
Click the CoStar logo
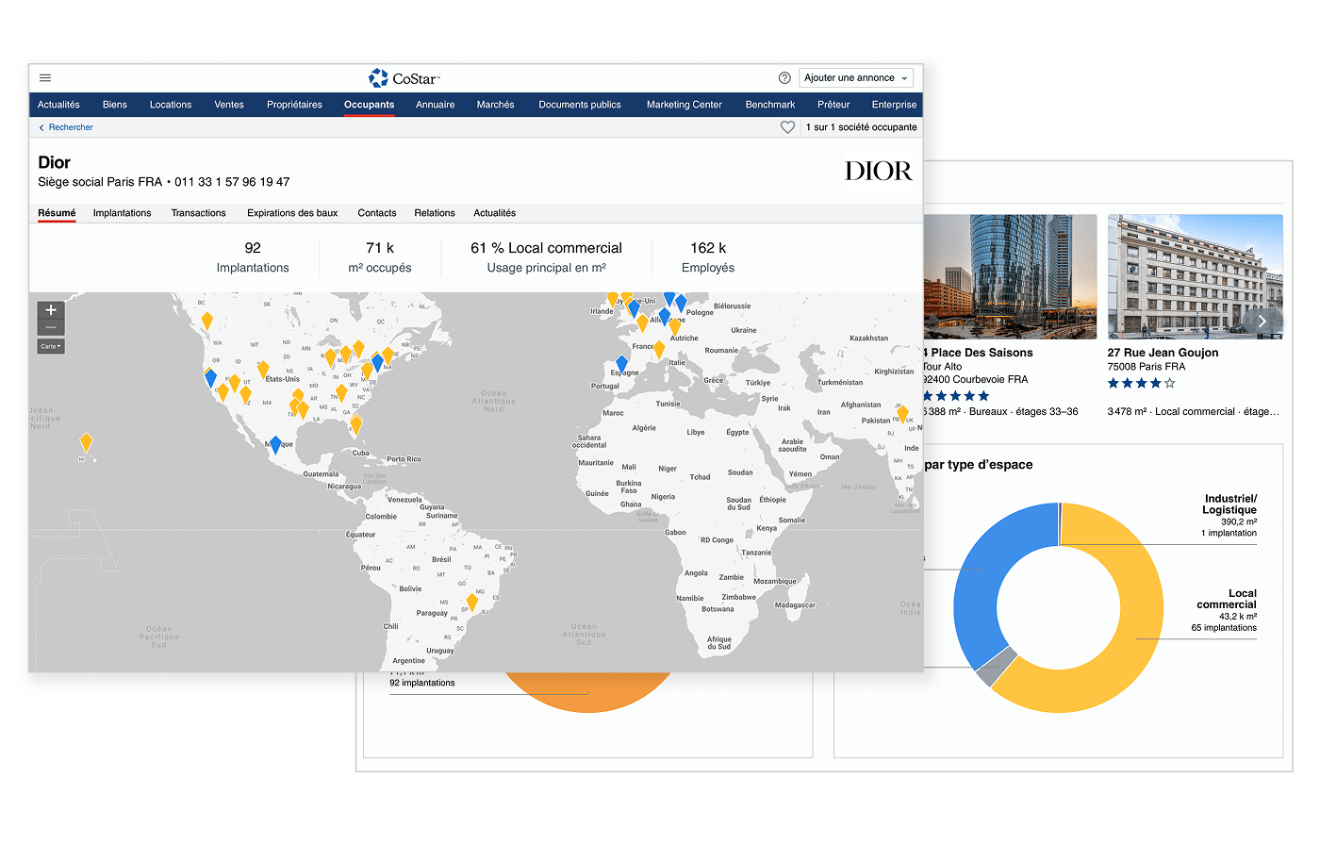(x=404, y=78)
